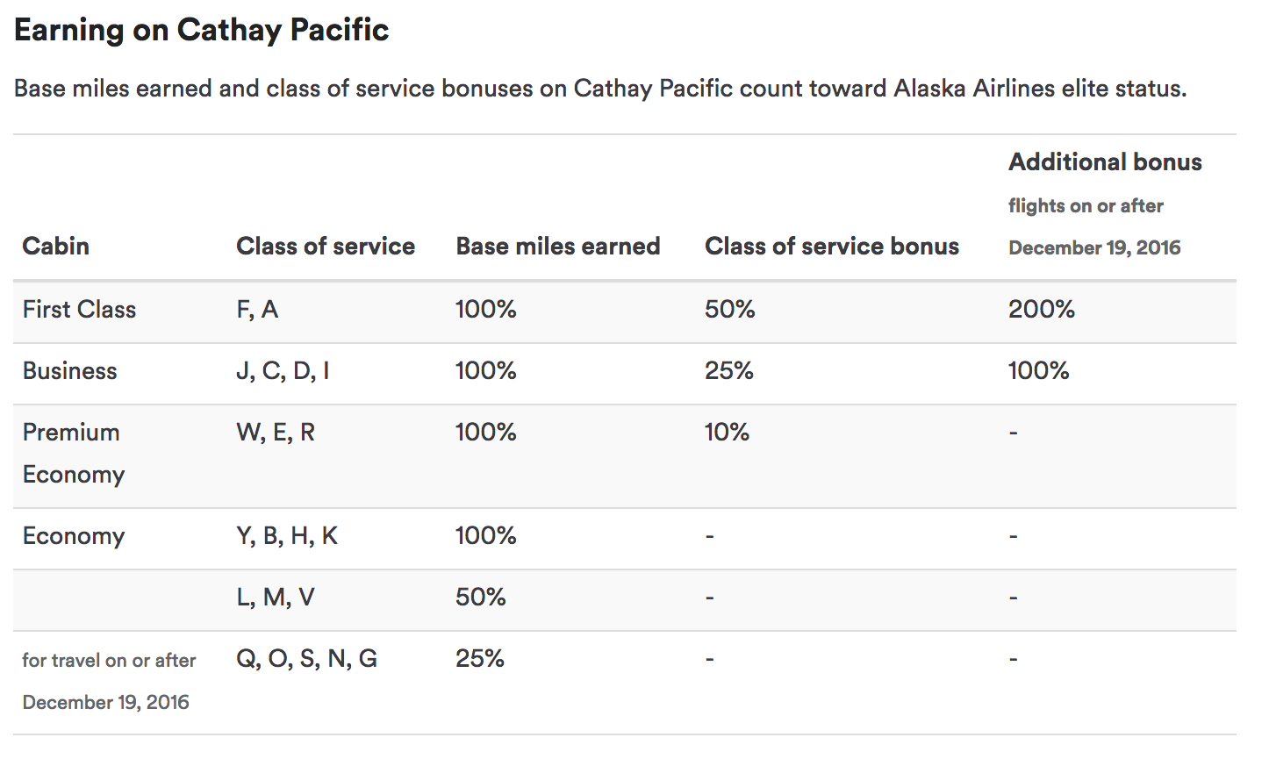
Task: Click the 'Economy' cabin row label
Action: tap(74, 536)
